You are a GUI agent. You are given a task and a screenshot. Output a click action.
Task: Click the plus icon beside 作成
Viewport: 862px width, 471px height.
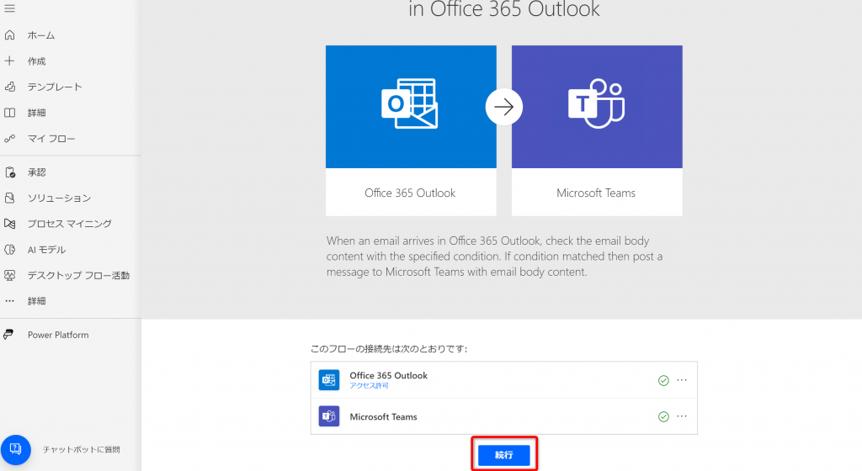[9, 61]
